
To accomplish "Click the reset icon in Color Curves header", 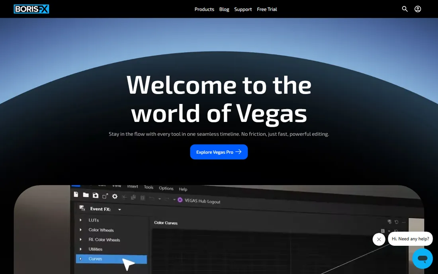I will coord(396,222).
